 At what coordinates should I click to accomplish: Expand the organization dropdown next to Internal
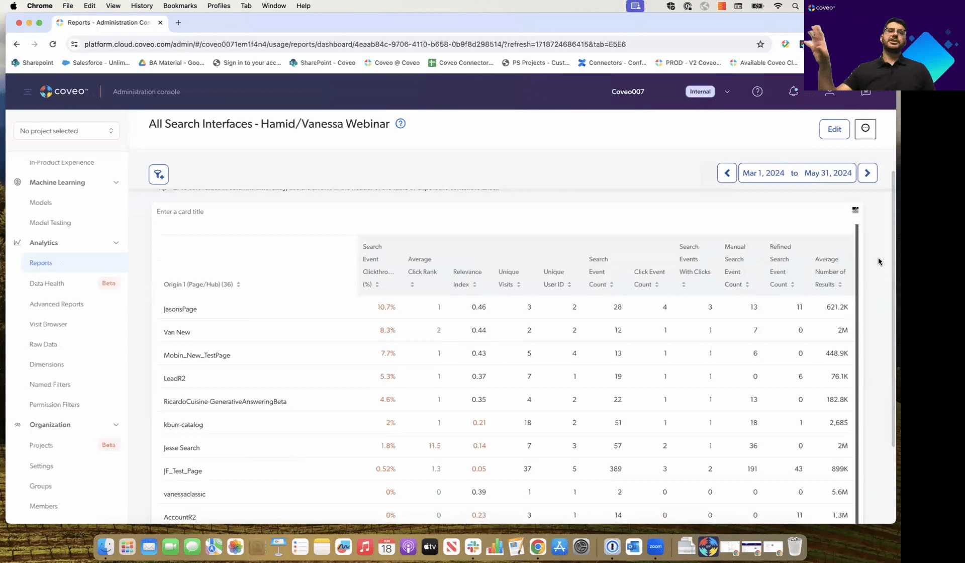click(x=727, y=91)
